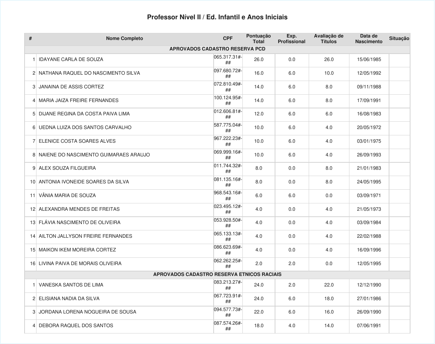Click the 'CPF' column header
Viewport: 435px width, 344px height.
[x=228, y=39]
